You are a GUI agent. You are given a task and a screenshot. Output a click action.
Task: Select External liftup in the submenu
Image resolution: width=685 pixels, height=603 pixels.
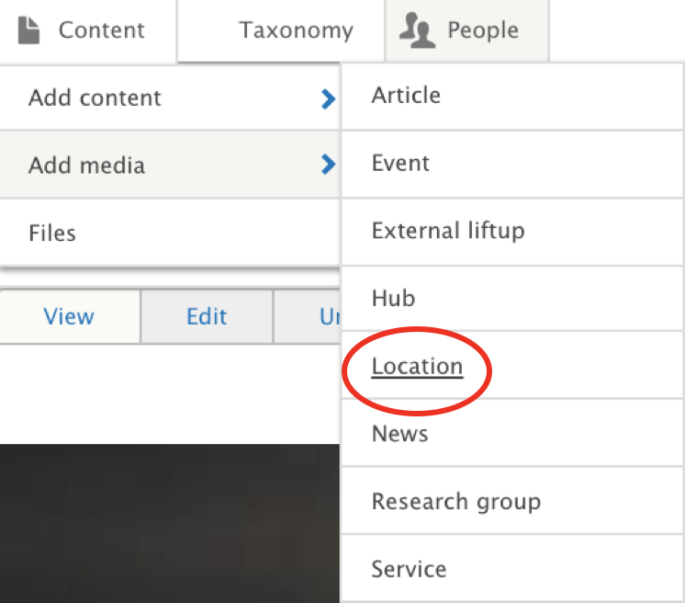pyautogui.click(x=448, y=231)
